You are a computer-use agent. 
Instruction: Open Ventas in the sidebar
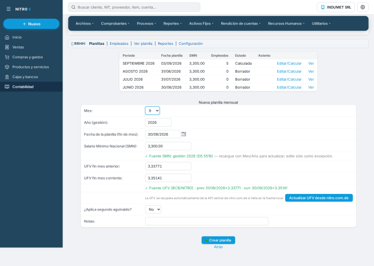[31, 47]
